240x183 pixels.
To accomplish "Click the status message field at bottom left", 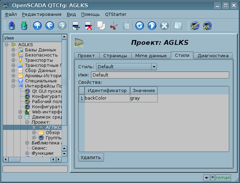I will (x=35, y=169).
